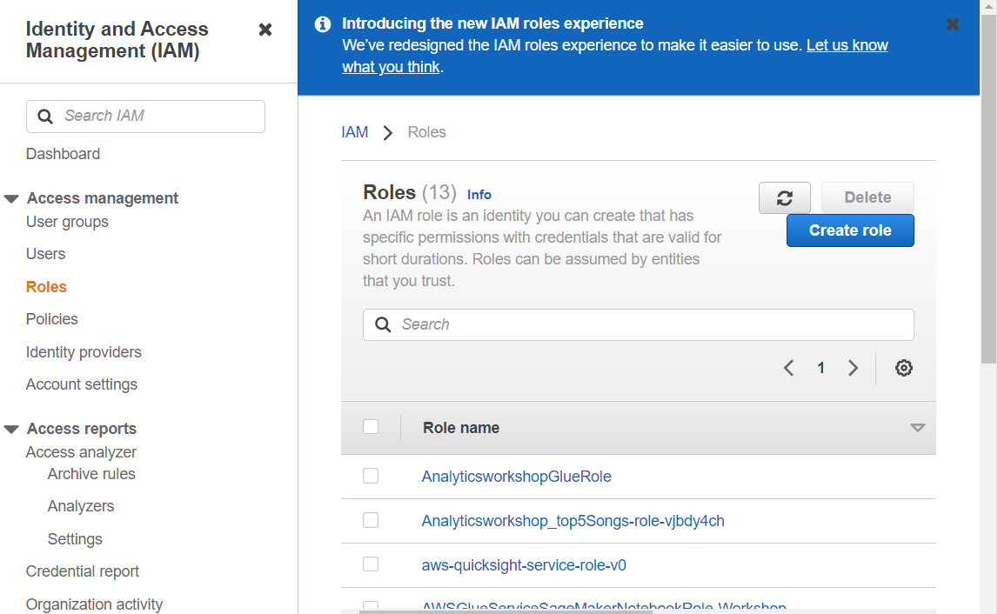998x614 pixels.
Task: Open Archive rules under Access analyzer
Action: (x=91, y=474)
